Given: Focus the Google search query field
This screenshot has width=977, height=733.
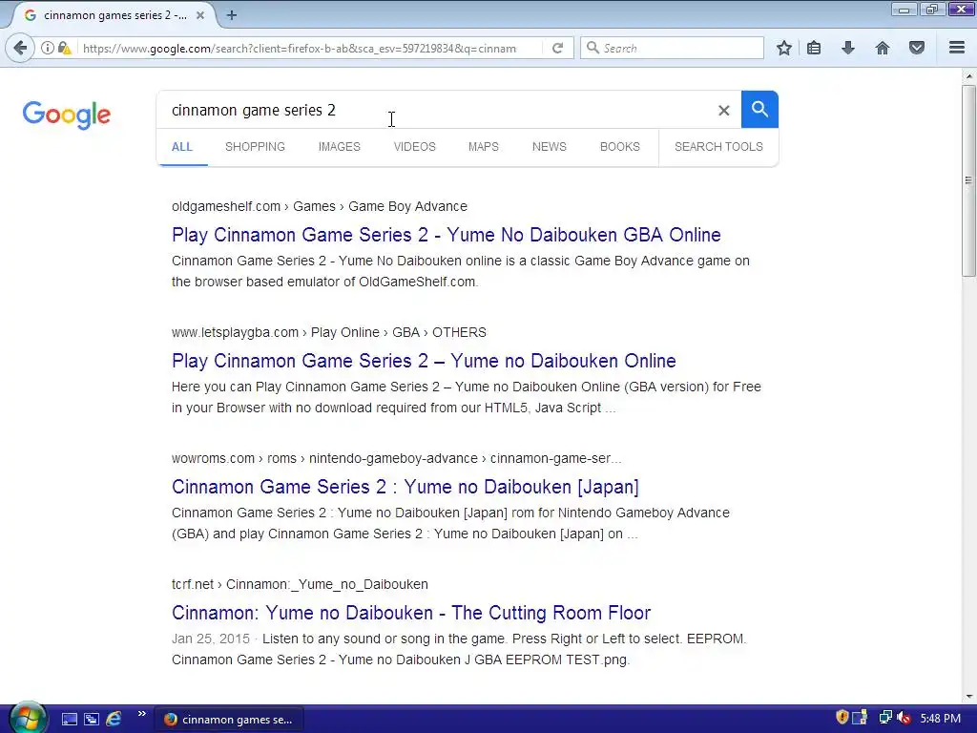Looking at the screenshot, I should [436, 111].
